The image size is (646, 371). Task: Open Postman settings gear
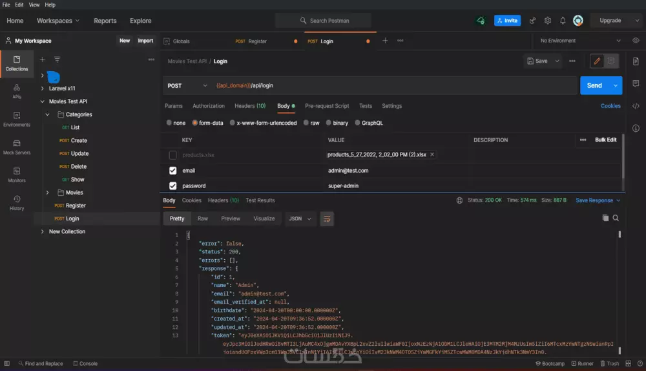548,21
